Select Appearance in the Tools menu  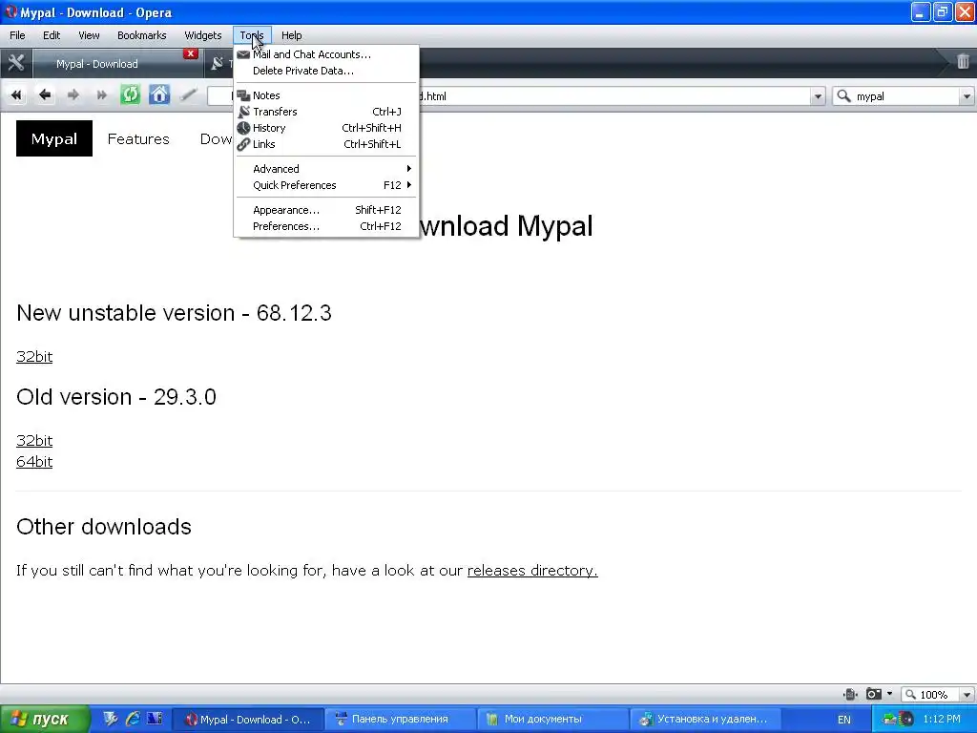pos(325,210)
